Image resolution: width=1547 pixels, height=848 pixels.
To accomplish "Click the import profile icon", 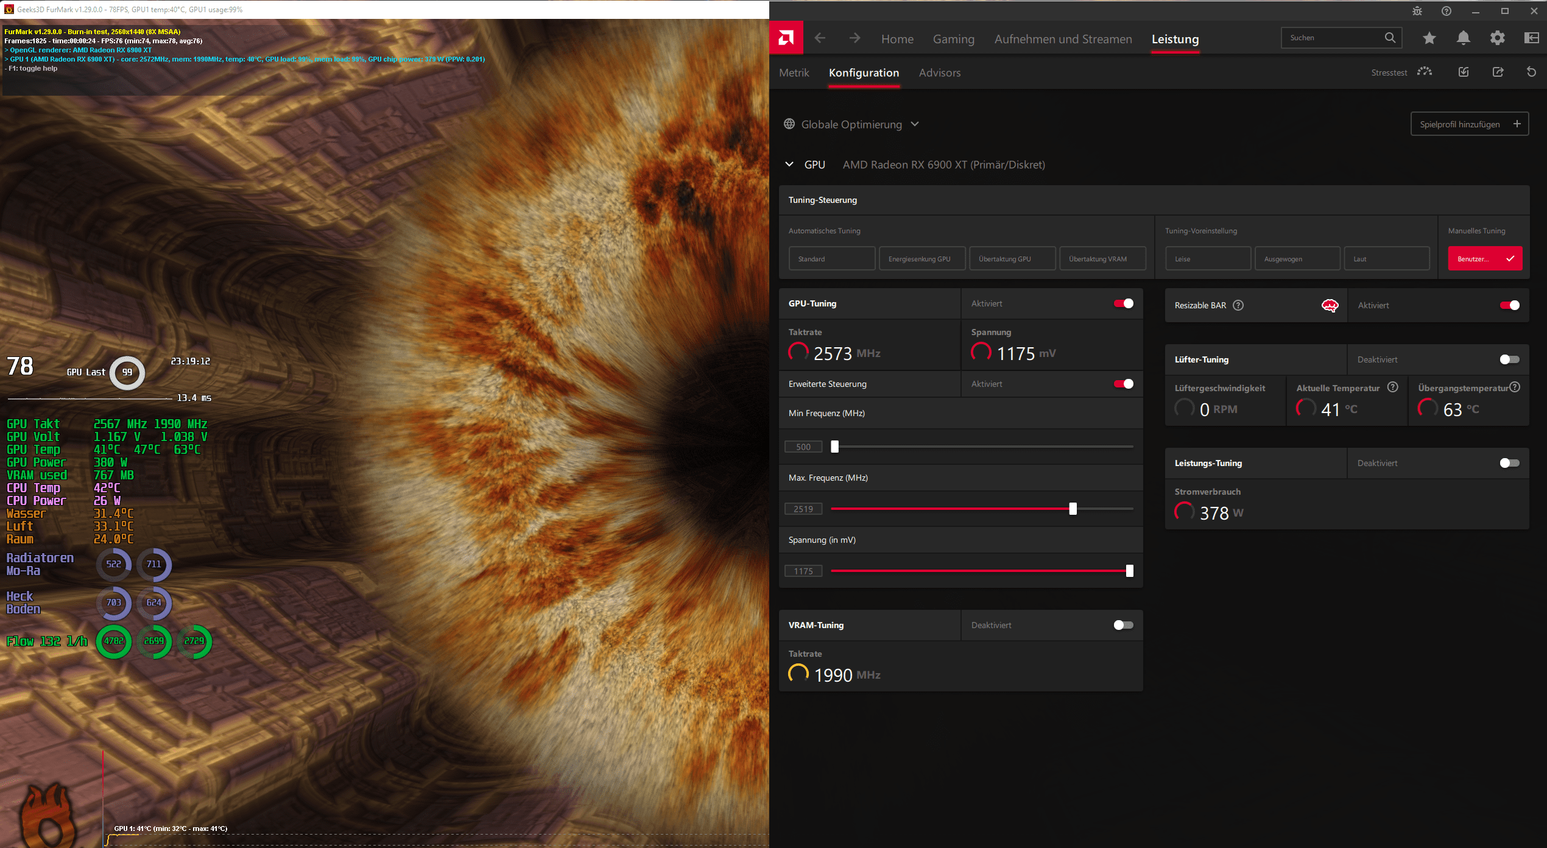I will tap(1464, 72).
